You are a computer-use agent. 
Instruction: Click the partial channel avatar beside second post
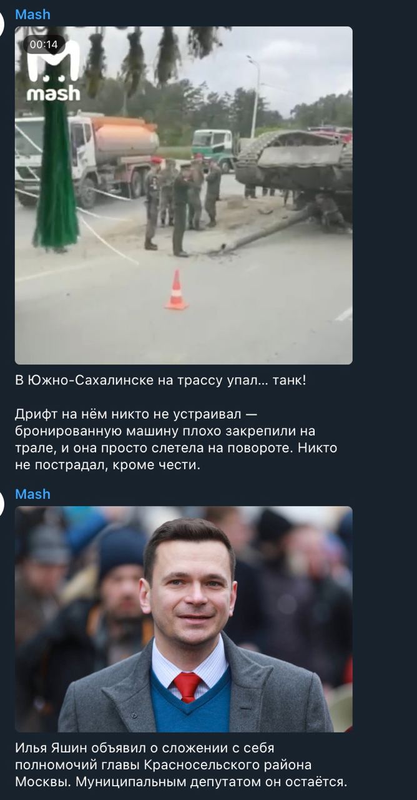point(2,503)
